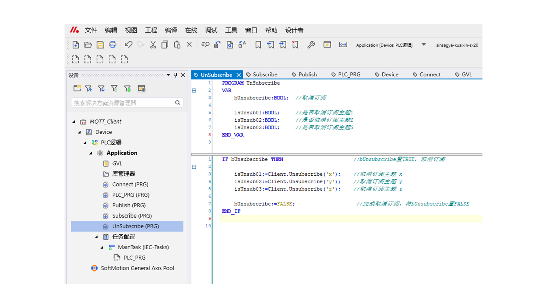
Task: Collapse the Application tree node
Action: coord(91,153)
